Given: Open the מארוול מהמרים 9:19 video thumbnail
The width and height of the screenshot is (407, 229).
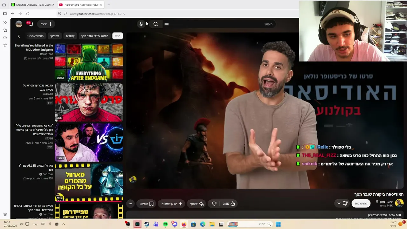Looking at the screenshot, I should 89,183.
